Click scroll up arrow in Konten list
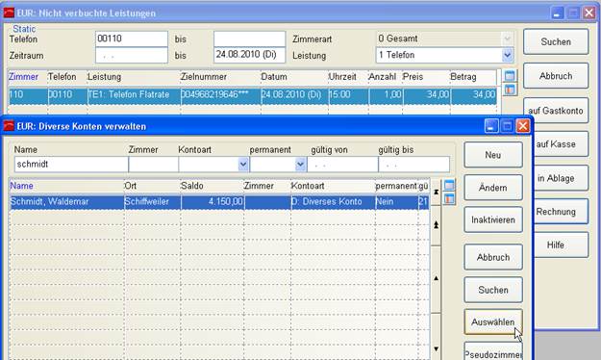Screen dimensions: 601x360 click(x=436, y=278)
